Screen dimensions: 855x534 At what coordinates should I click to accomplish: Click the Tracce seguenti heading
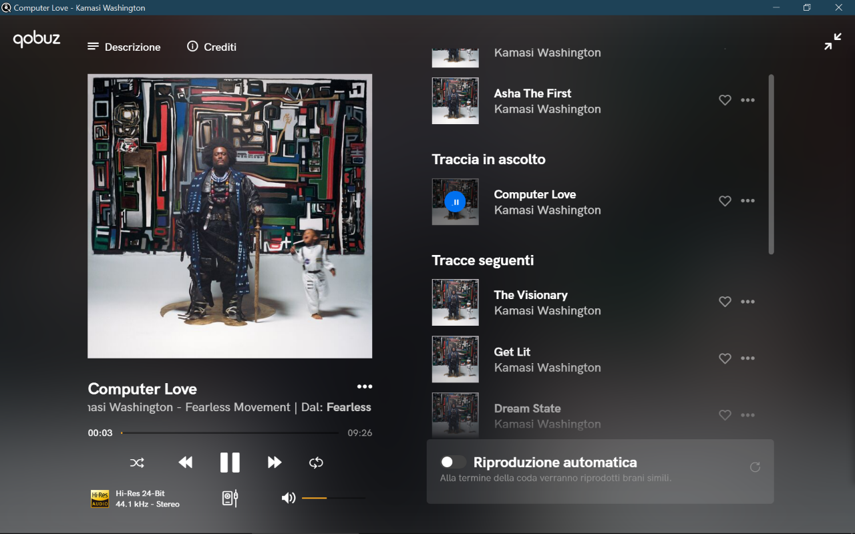(x=483, y=260)
